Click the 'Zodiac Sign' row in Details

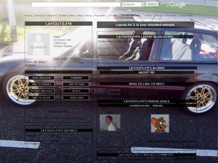42,141
